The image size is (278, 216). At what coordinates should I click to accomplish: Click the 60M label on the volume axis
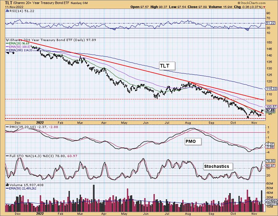(x=269, y=183)
